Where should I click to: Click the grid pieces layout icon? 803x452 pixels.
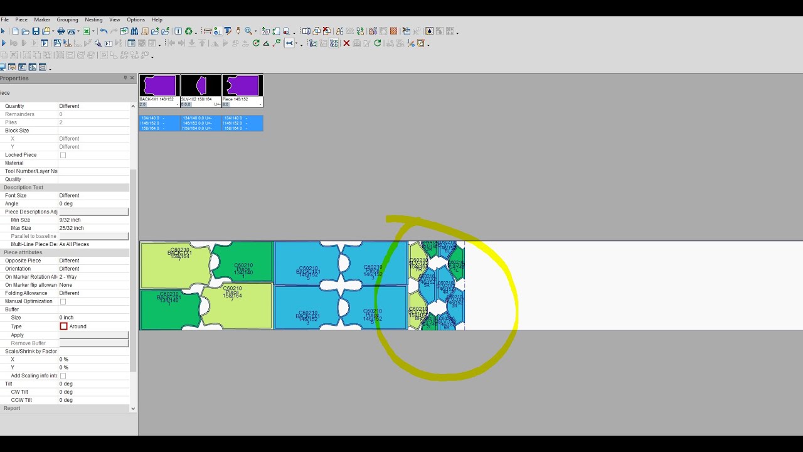click(x=334, y=43)
